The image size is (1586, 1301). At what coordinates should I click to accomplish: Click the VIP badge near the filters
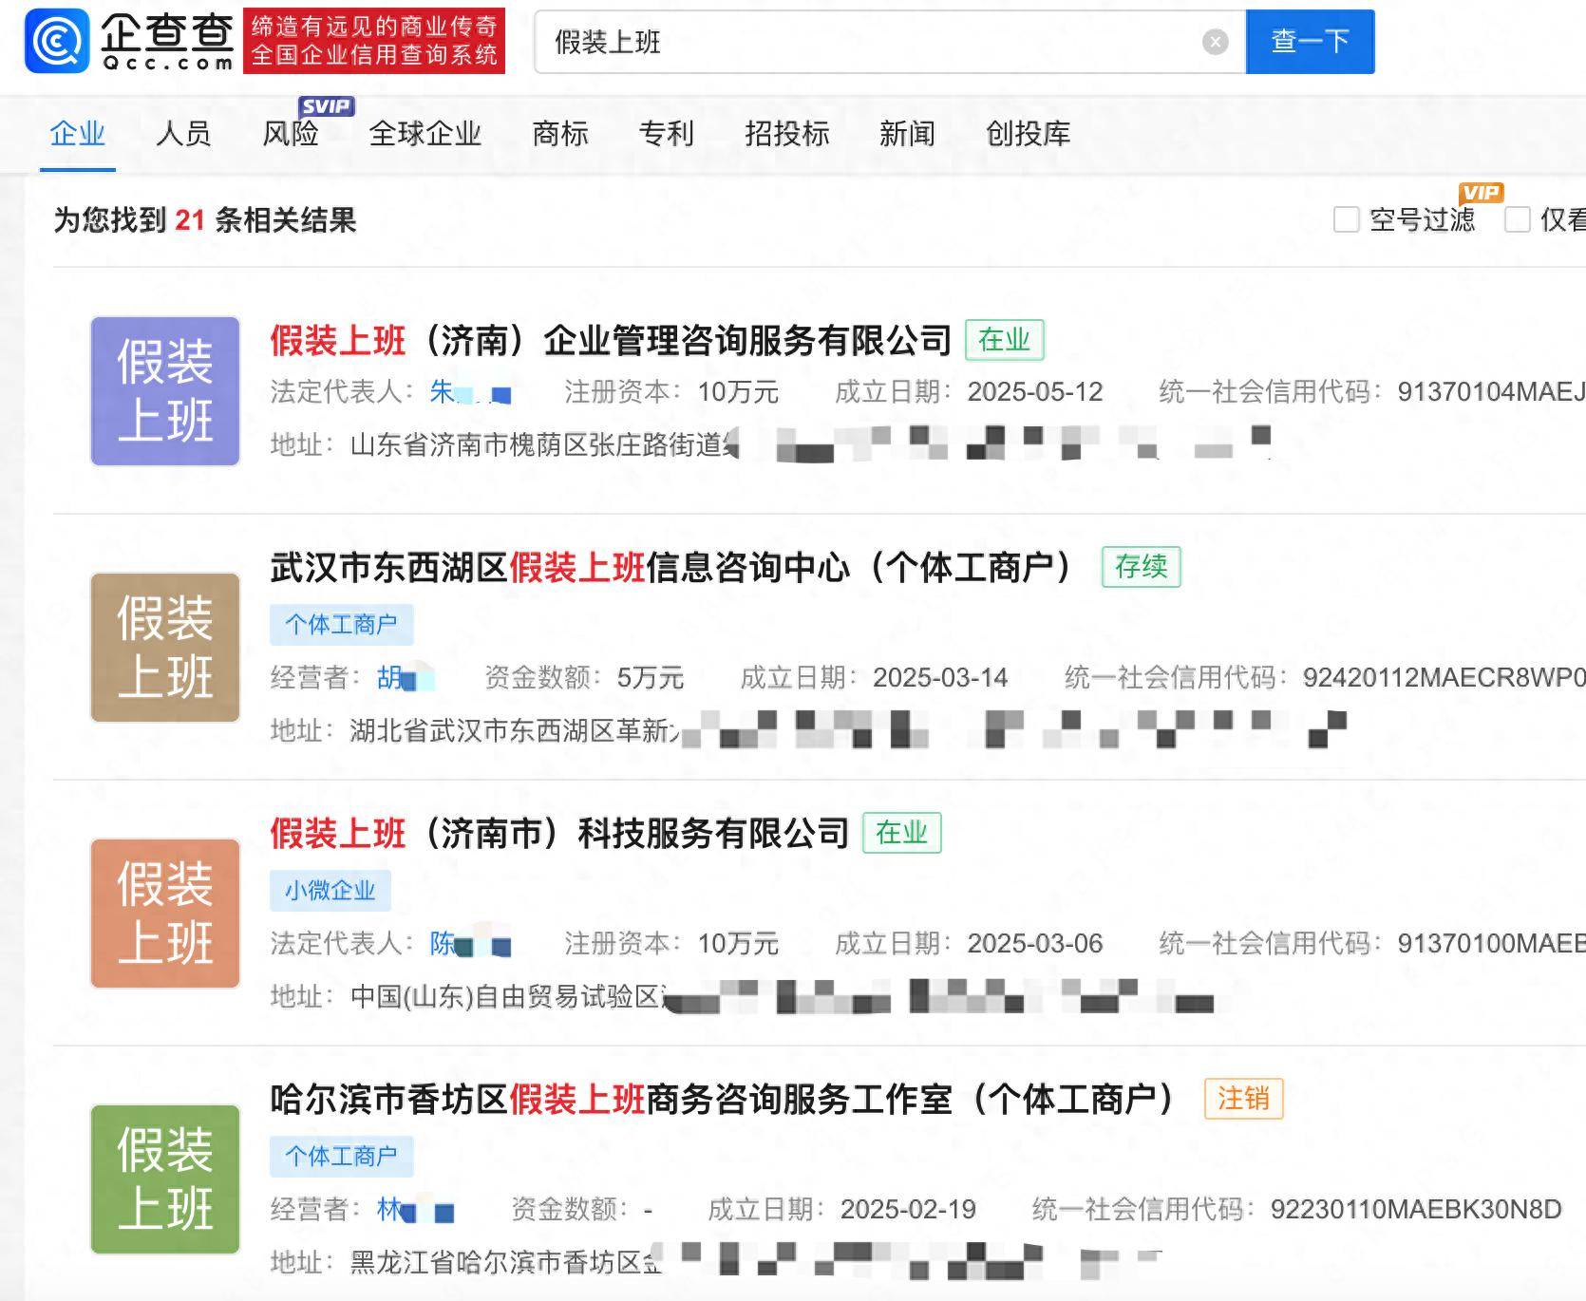(1482, 193)
